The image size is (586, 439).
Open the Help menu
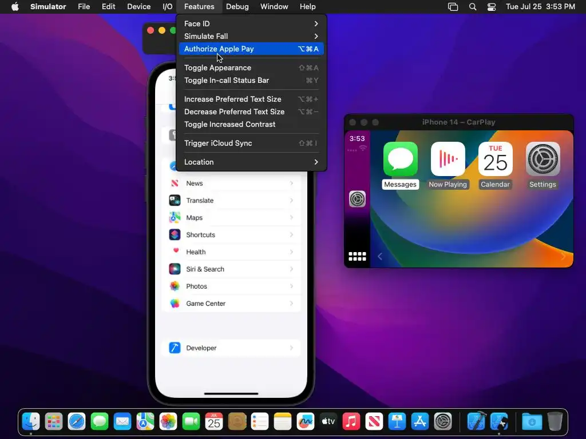(x=307, y=7)
